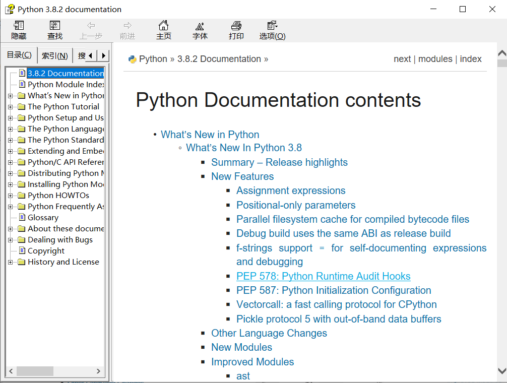Expand Extending and Embedding node
507x383 pixels.
click(x=11, y=151)
